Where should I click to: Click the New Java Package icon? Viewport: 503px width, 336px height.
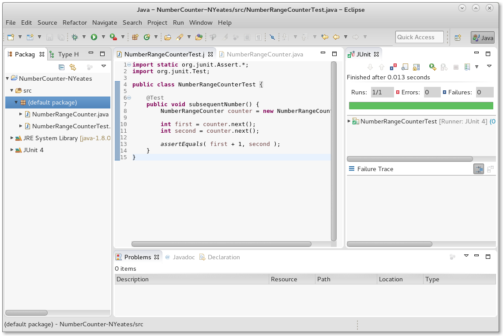pyautogui.click(x=135, y=37)
